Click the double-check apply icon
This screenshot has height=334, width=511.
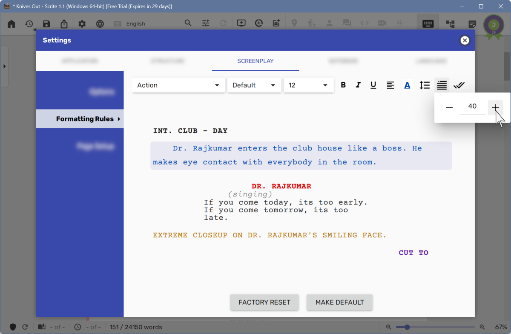coord(459,85)
